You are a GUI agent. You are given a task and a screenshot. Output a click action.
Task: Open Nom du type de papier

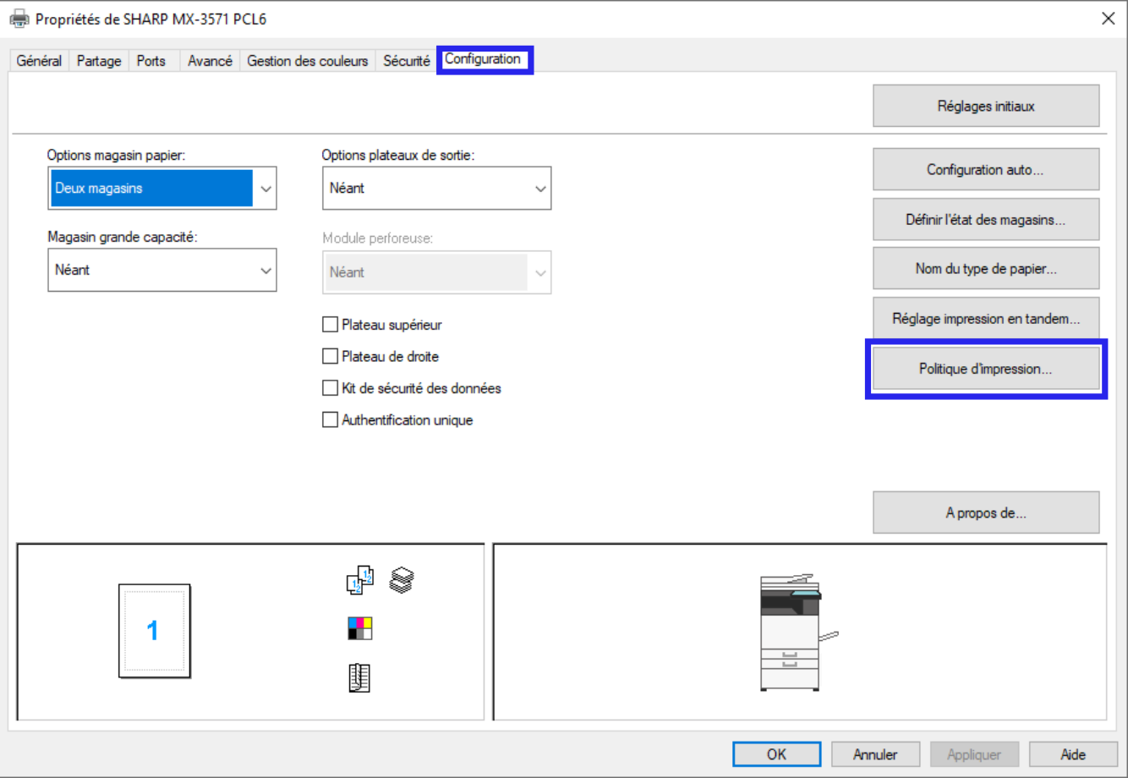point(986,268)
